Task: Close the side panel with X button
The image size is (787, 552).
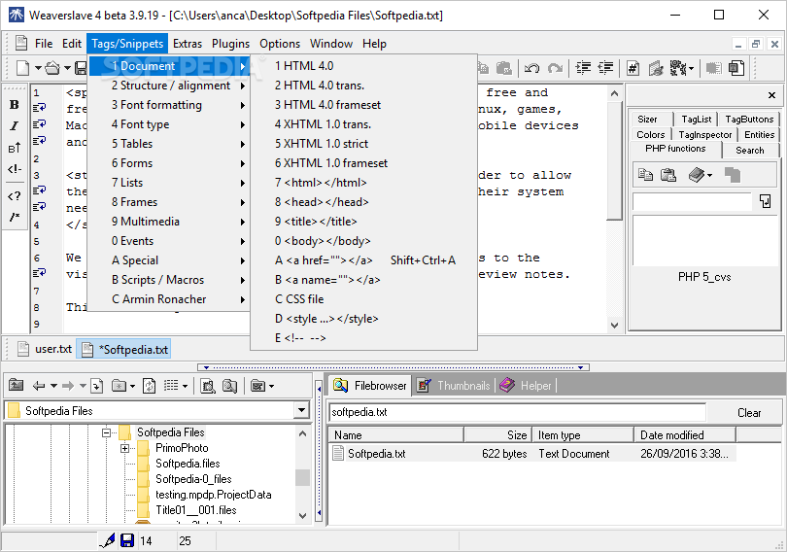Action: (772, 95)
